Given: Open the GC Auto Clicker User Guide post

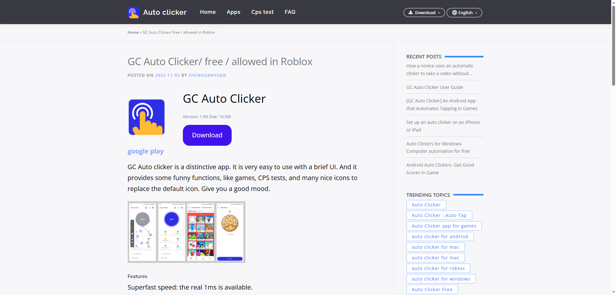Looking at the screenshot, I should click(434, 87).
